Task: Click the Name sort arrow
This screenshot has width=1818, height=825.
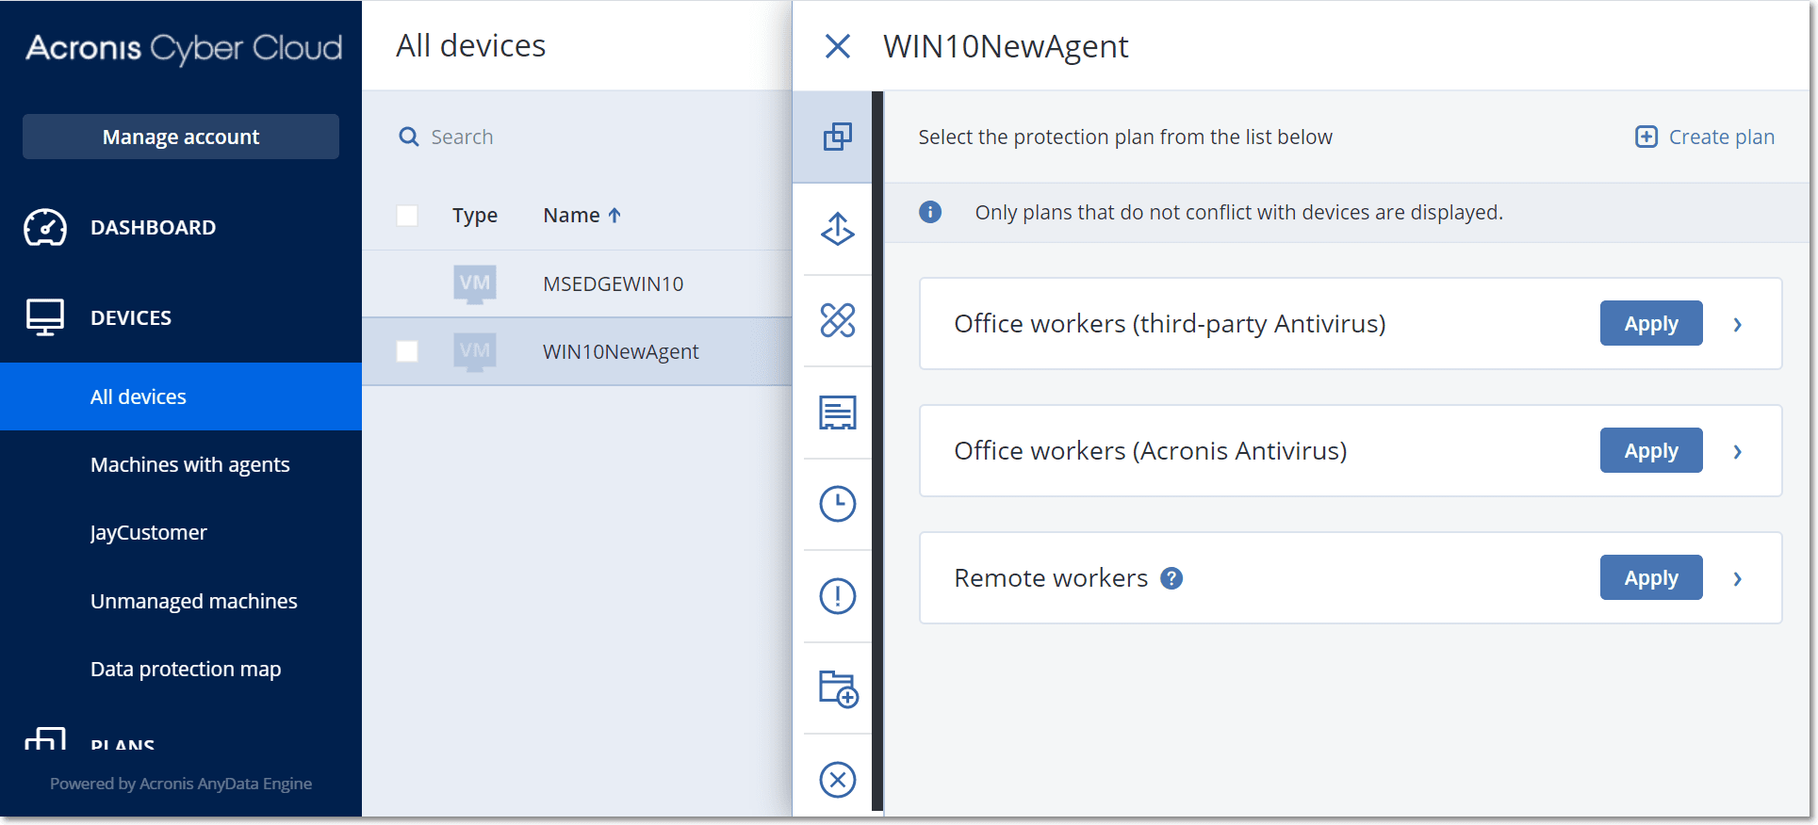Action: click(x=614, y=216)
